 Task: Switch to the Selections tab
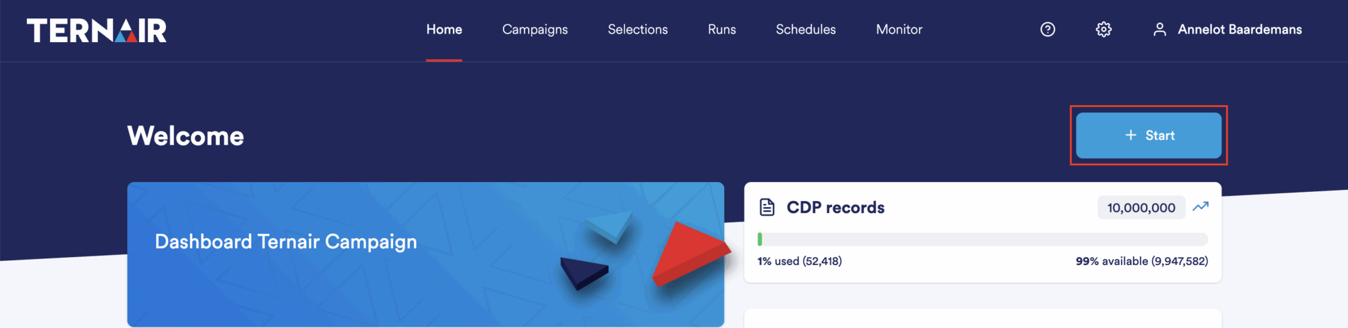[x=637, y=30]
